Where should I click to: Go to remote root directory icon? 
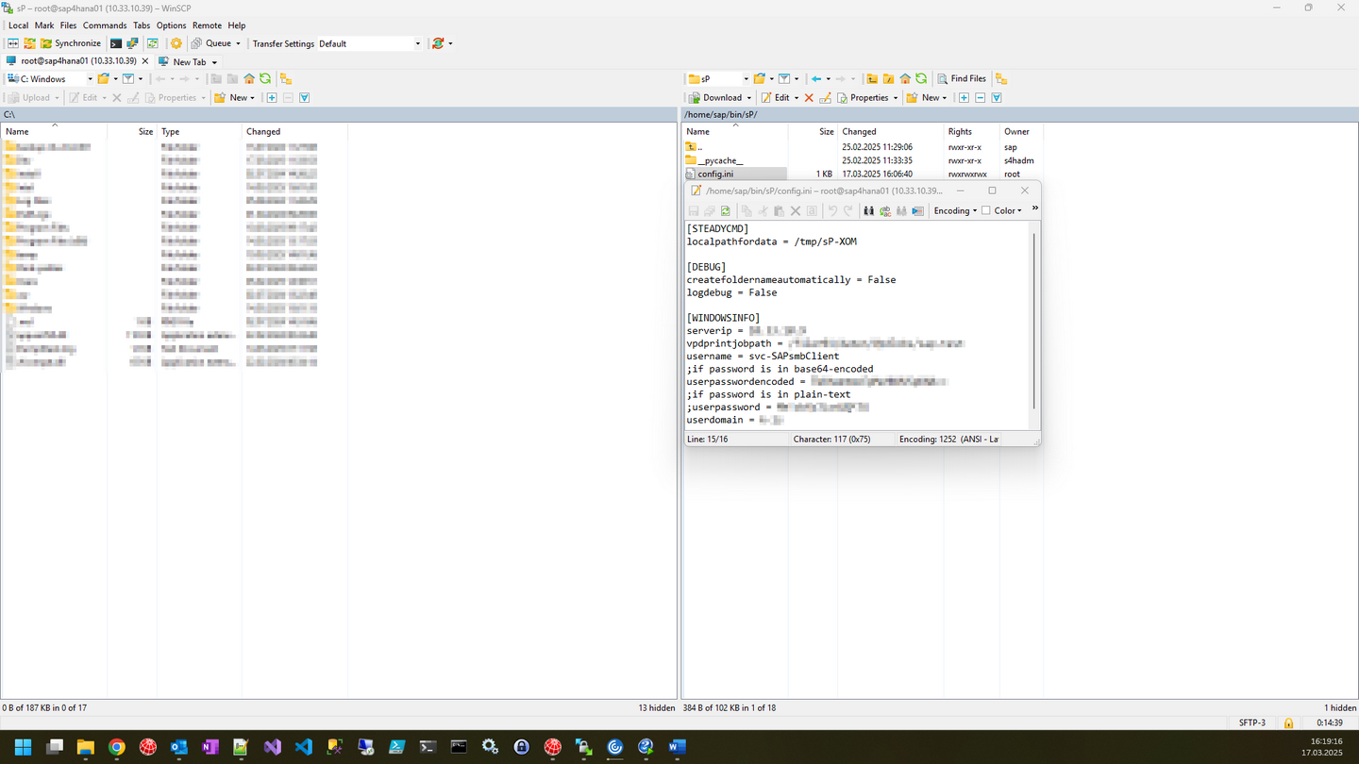tap(888, 79)
